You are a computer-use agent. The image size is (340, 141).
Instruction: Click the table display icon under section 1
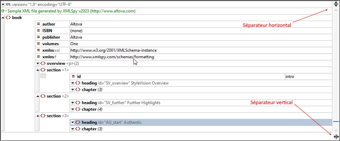click(43, 76)
